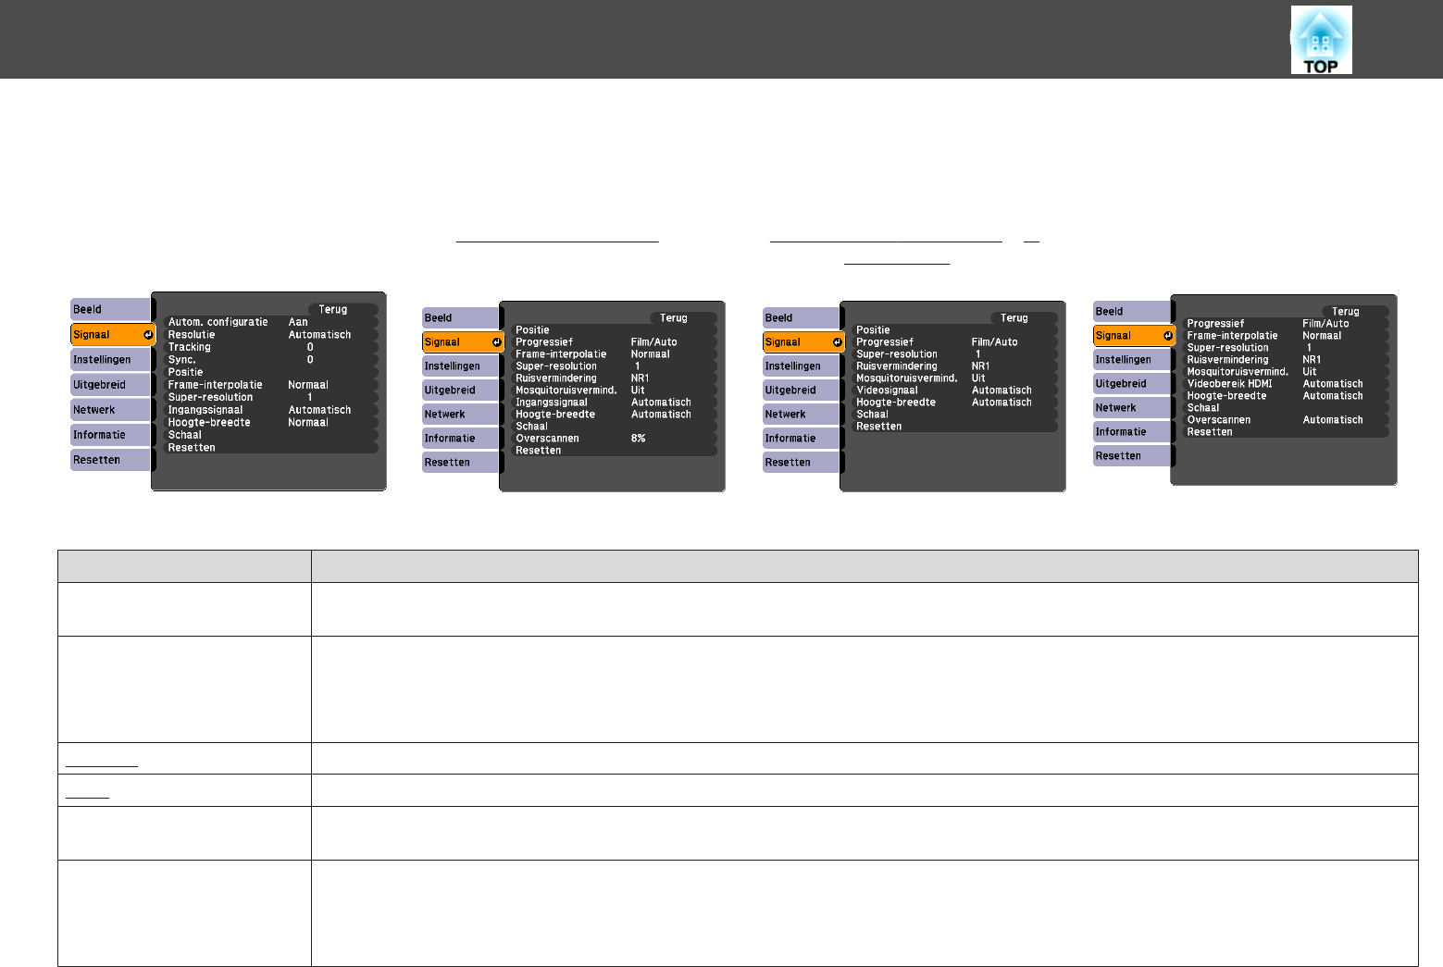This screenshot has width=1443, height=967.
Task: Click the Automatisch value next to Videobereik HDMI
Action: tap(1333, 384)
